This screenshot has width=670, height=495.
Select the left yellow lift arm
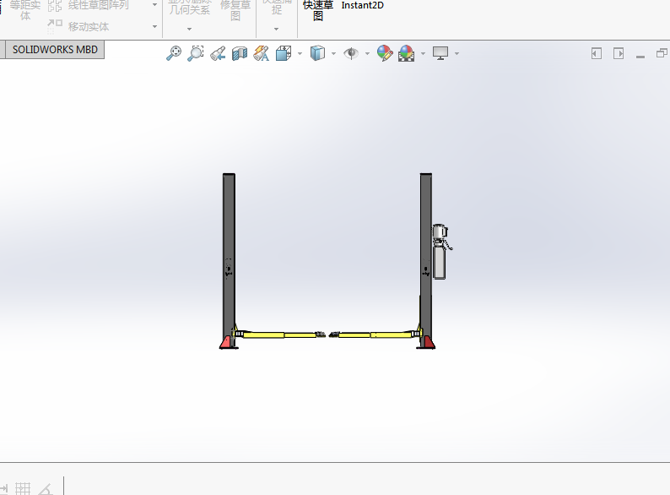(280, 335)
